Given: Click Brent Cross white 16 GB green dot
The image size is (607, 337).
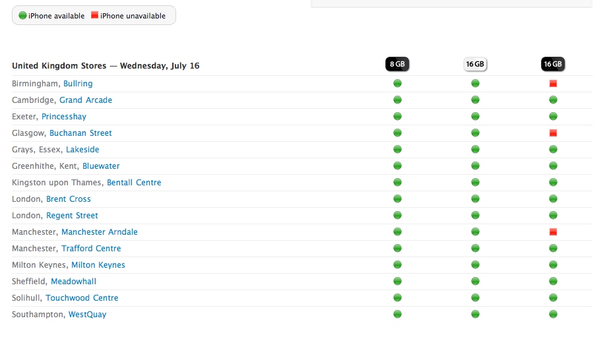Looking at the screenshot, I should pyautogui.click(x=476, y=199).
